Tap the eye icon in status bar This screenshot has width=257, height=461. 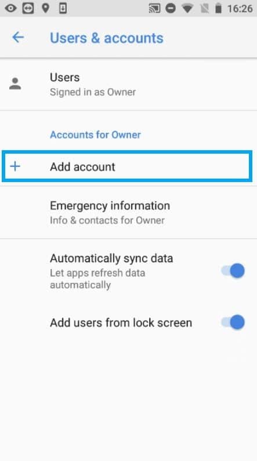(11, 8)
